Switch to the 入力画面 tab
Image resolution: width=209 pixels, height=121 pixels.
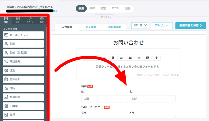tap(67, 27)
